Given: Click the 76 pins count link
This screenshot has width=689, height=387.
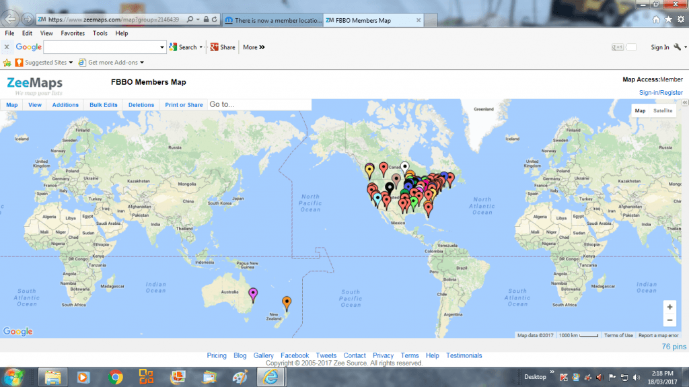Looking at the screenshot, I should (674, 347).
